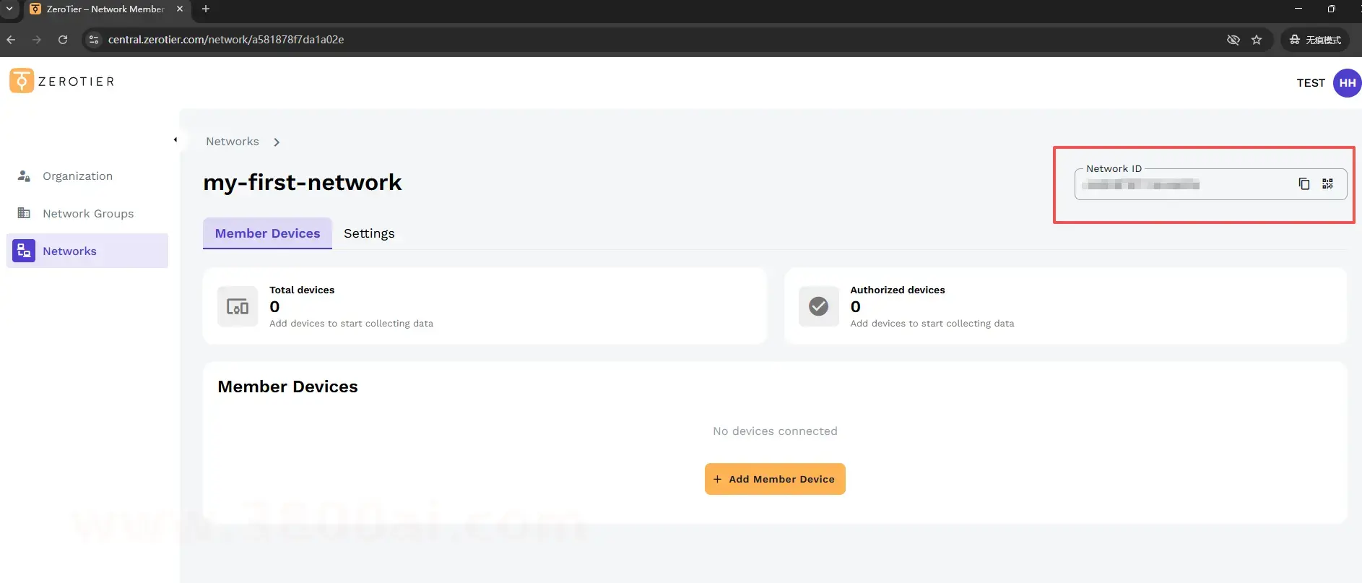
Task: Collapse the left sidebar panel
Action: click(175, 139)
